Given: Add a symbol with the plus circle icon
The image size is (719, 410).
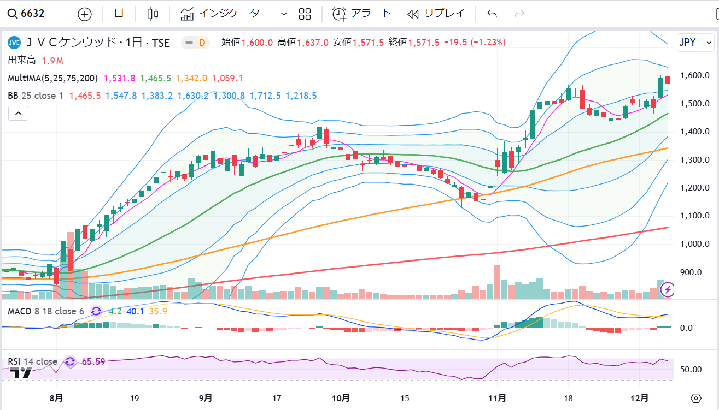Looking at the screenshot, I should 84,14.
